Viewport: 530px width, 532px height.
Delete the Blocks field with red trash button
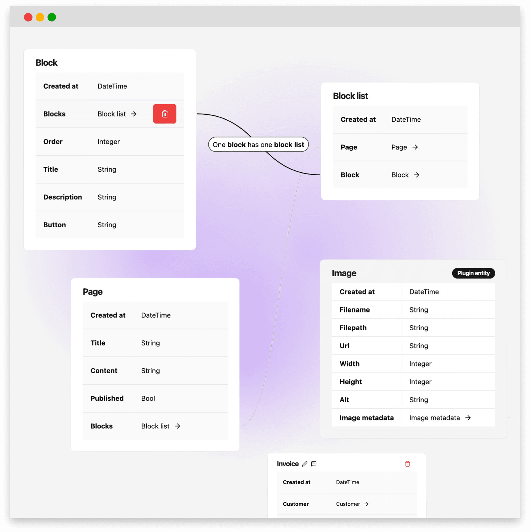click(165, 114)
